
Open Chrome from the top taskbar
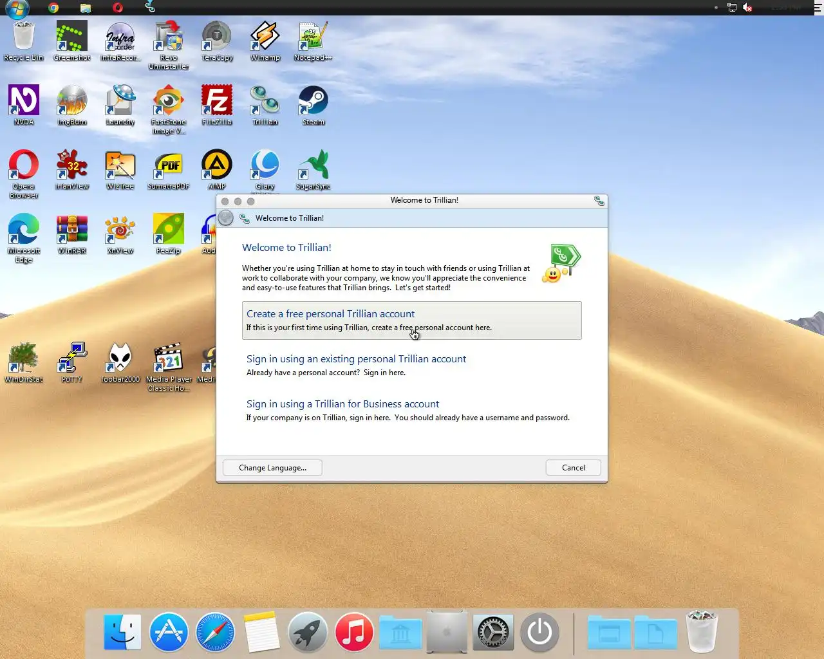click(x=53, y=8)
